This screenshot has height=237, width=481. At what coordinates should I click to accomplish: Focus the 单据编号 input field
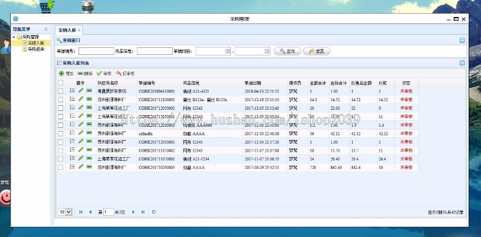pyautogui.click(x=96, y=51)
